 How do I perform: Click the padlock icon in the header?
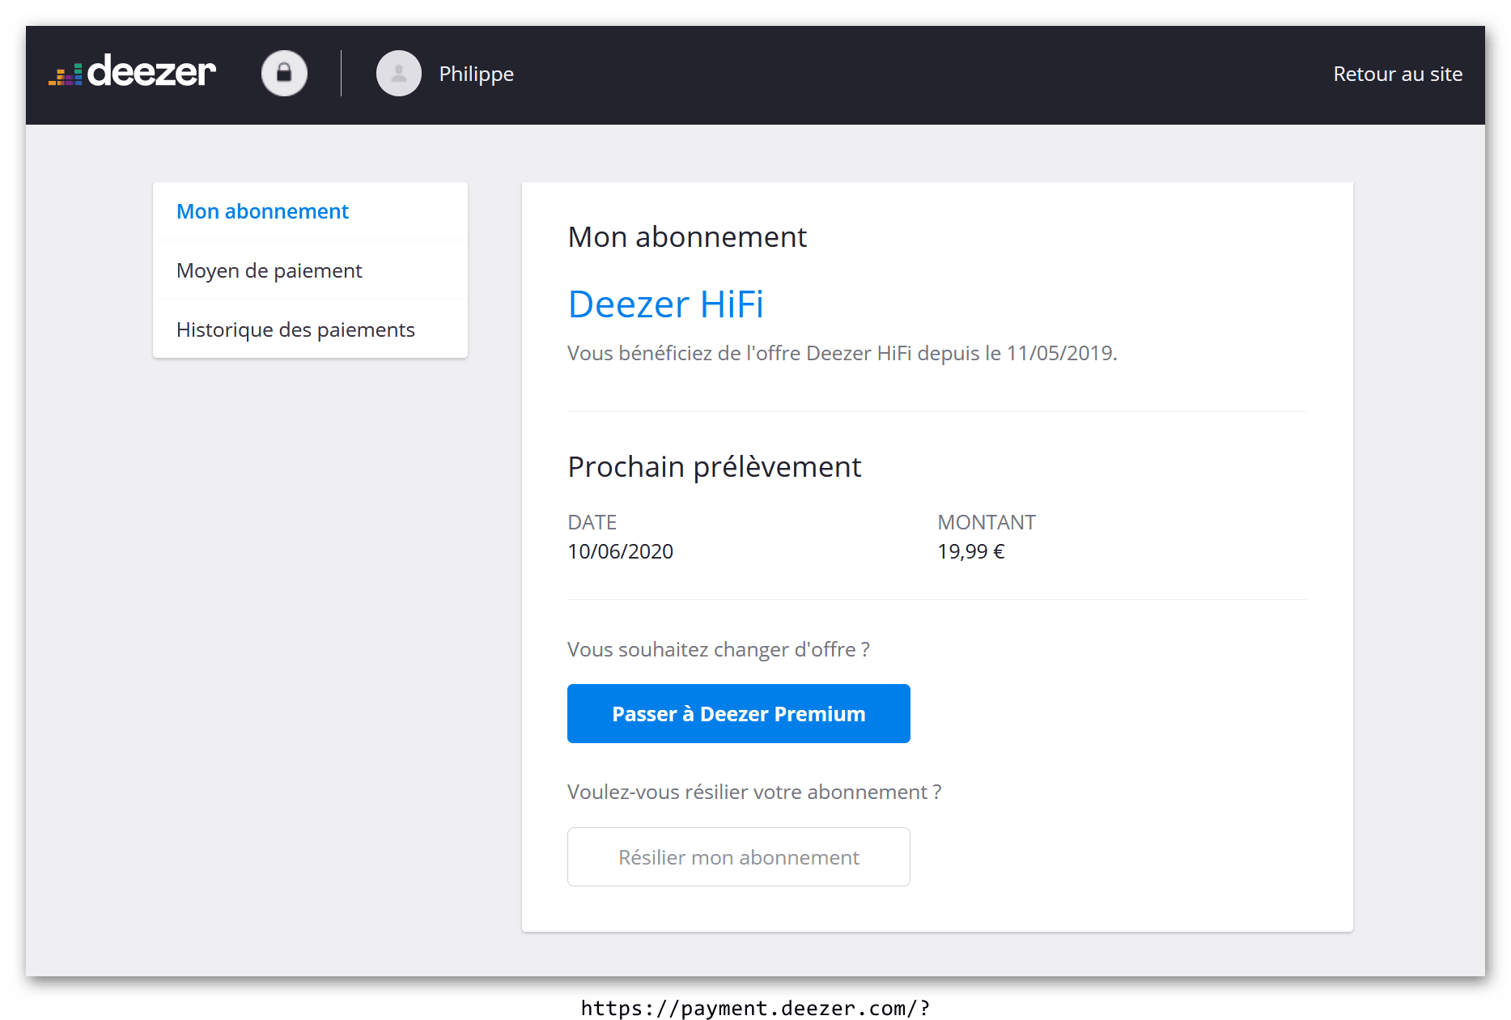284,74
